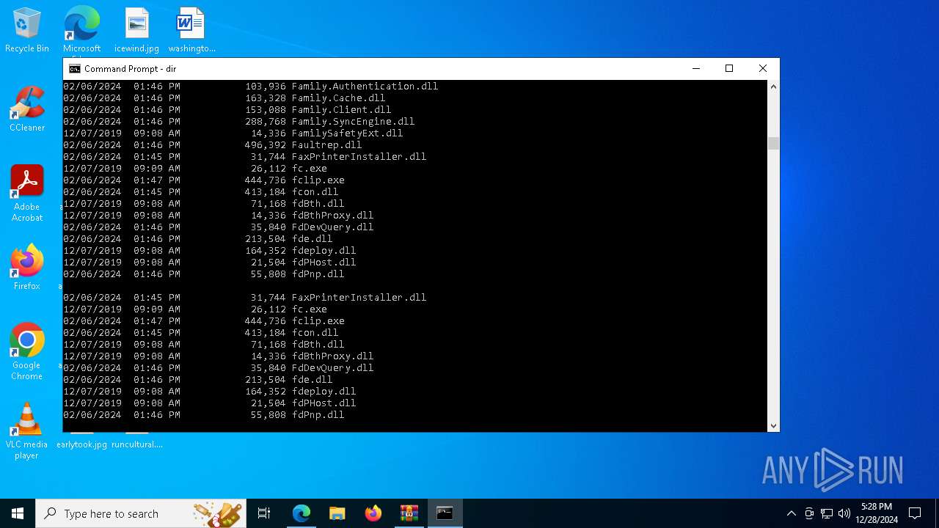
Task: Minimize the Command Prompt window
Action: click(x=695, y=69)
